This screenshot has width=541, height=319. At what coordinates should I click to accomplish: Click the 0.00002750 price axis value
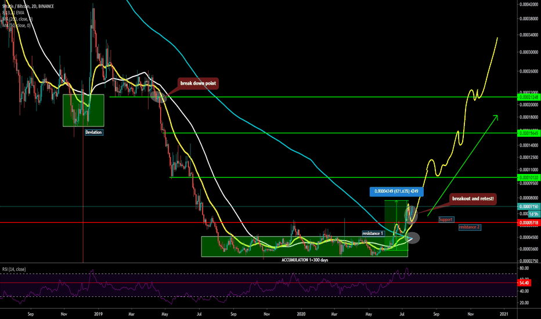coord(529,261)
